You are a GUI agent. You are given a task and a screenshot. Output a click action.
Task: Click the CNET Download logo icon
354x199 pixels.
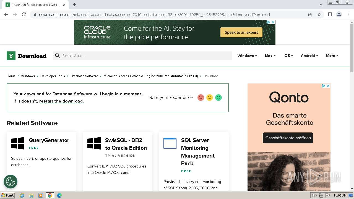pyautogui.click(x=11, y=56)
